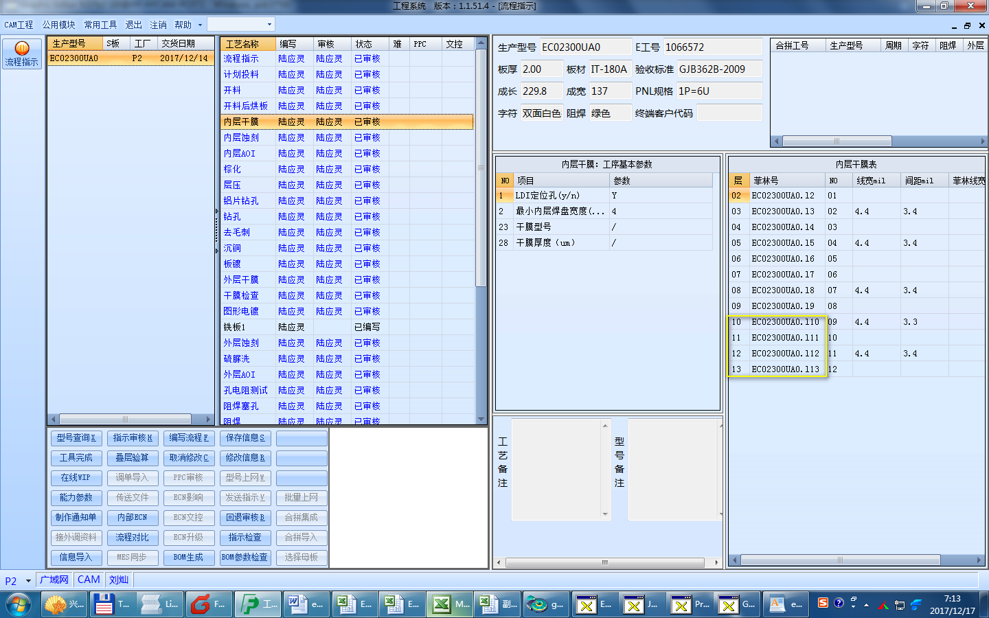The height and width of the screenshot is (618, 989).
Task: Open the G... X window in taskbar
Action: (737, 604)
